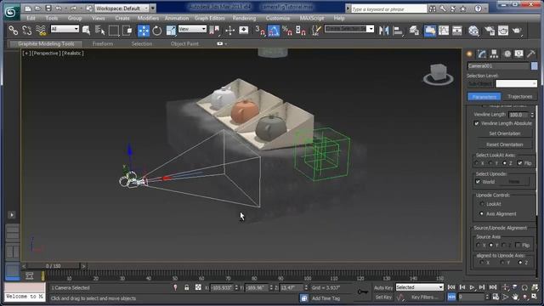Open the selection filter All dropdown
Viewport: 544px width, 306px height.
65,29
